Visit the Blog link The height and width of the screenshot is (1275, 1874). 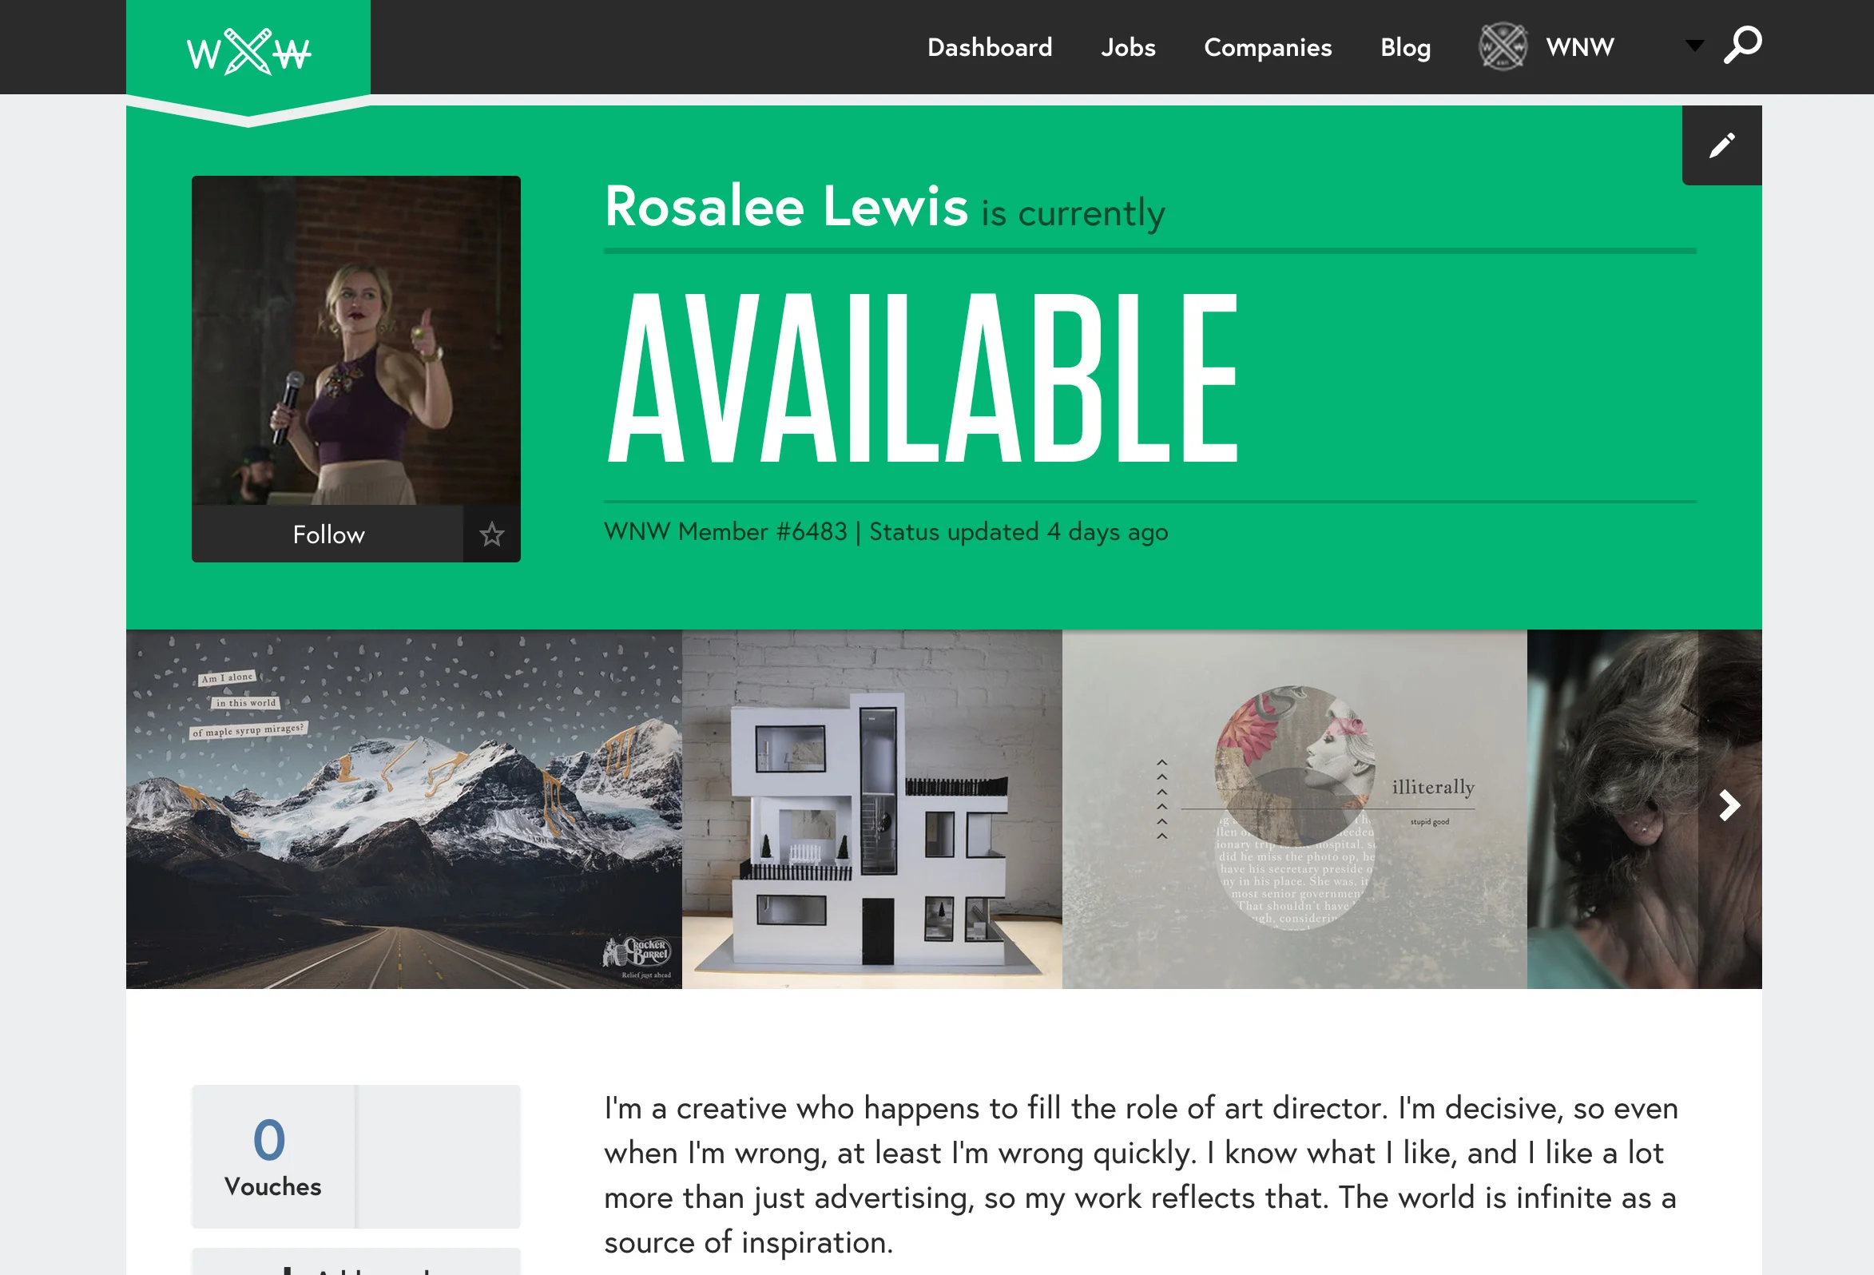[x=1406, y=48]
